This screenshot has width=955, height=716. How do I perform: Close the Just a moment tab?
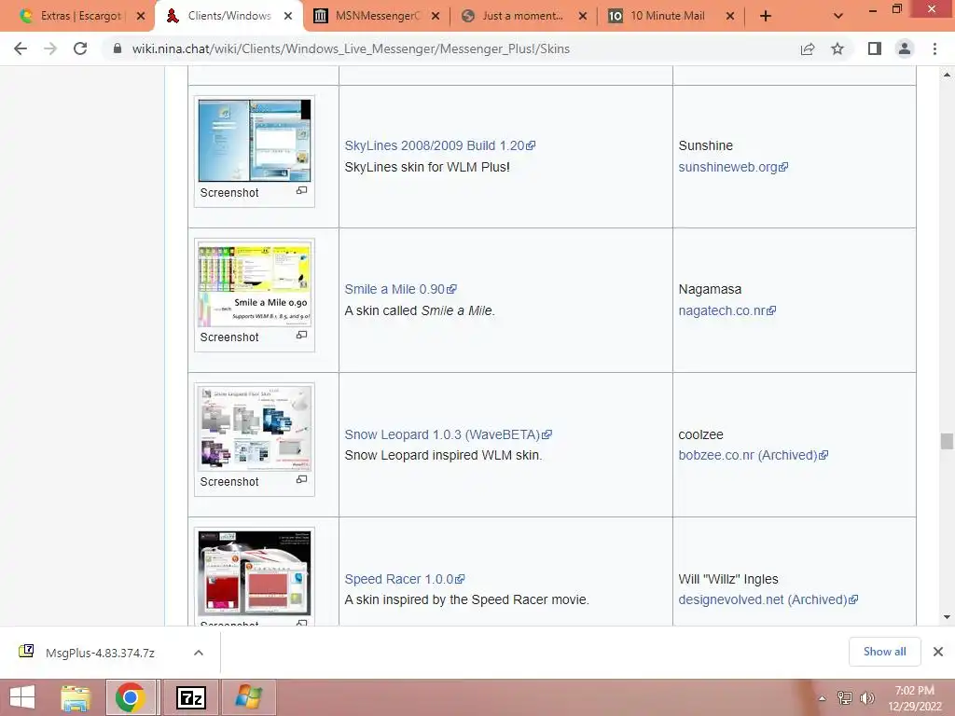click(x=583, y=17)
